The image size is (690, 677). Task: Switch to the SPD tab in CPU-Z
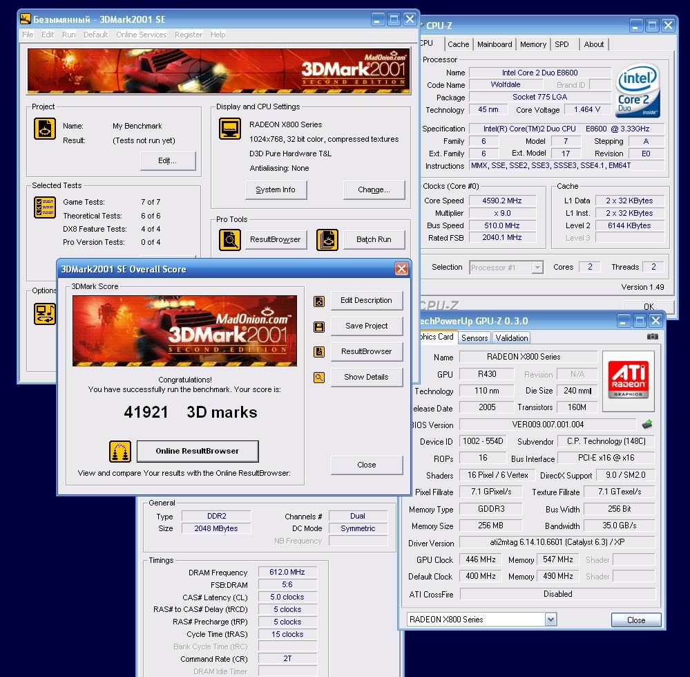[562, 44]
